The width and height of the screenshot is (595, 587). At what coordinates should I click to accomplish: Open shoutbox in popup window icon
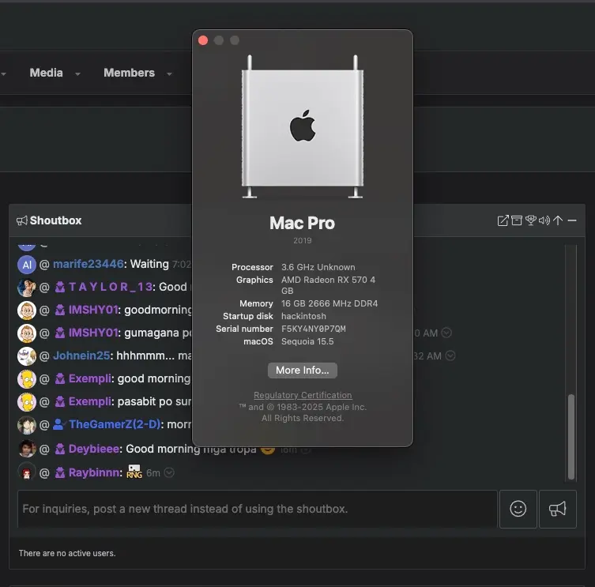pyautogui.click(x=503, y=220)
